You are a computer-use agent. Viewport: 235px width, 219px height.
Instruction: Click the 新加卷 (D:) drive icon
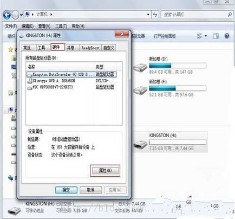(140, 67)
